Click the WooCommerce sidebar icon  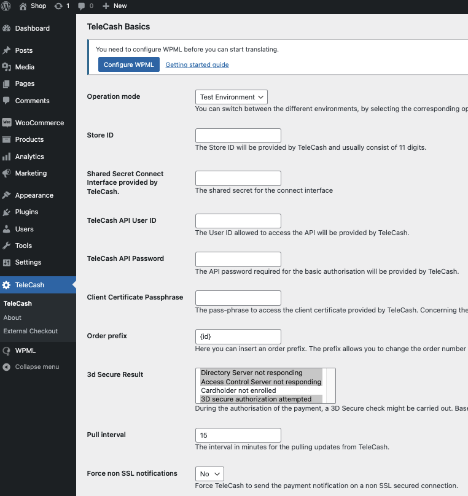[x=7, y=123]
